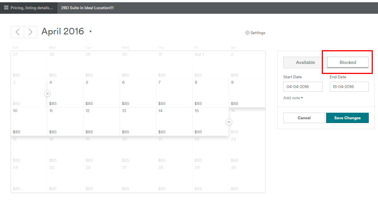Click the next month arrow
Viewport: 378px width, 201px height.
[x=30, y=32]
